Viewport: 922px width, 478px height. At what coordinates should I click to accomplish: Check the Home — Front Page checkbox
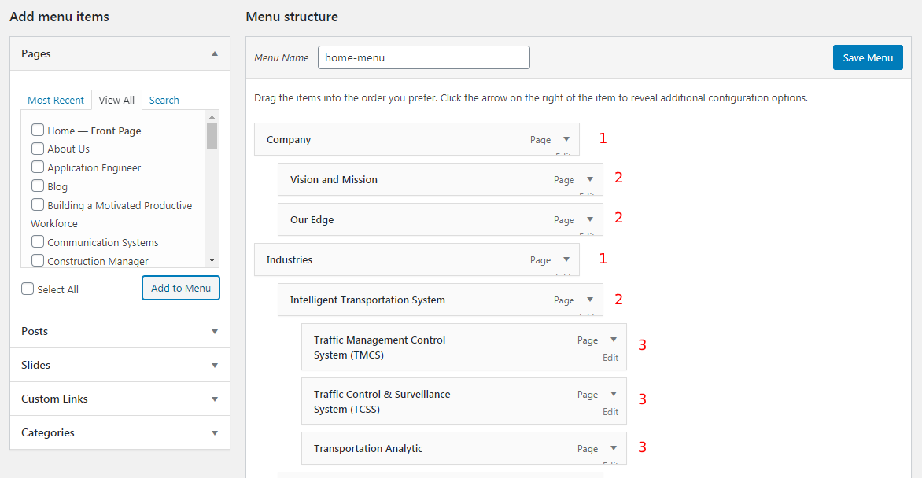point(38,130)
